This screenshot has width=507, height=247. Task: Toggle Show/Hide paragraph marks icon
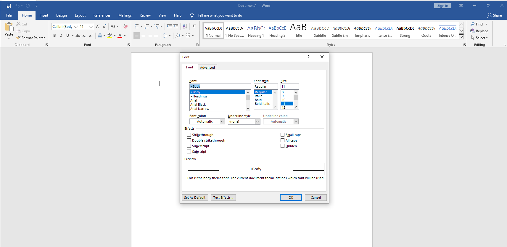(x=194, y=26)
